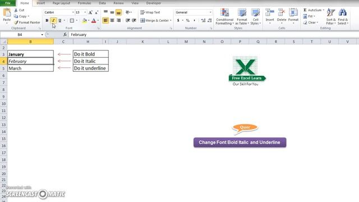
Task: Click the Copy button
Action: (21, 16)
